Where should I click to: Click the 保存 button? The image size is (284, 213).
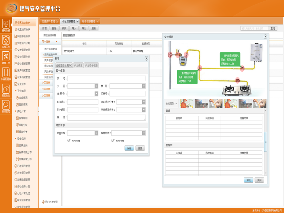click(129, 148)
